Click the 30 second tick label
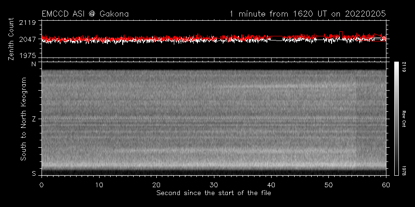Image resolution: width=415 pixels, height=207 pixels. tap(214, 184)
